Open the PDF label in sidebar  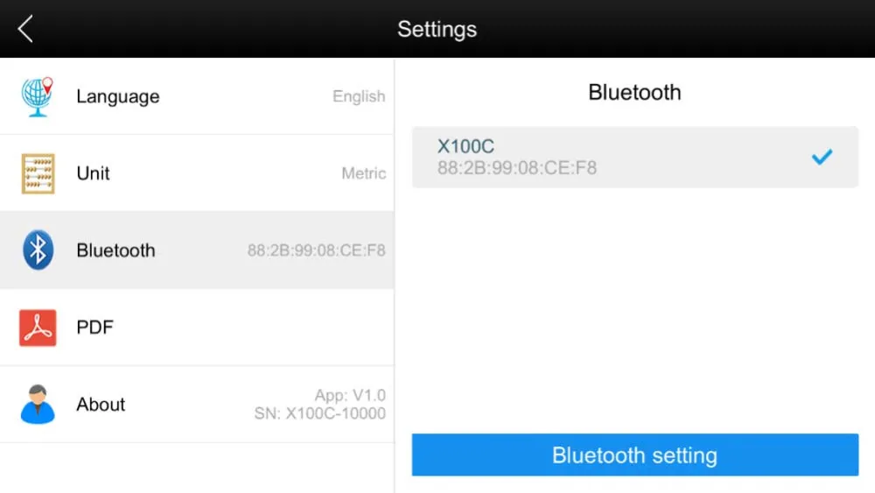click(94, 327)
